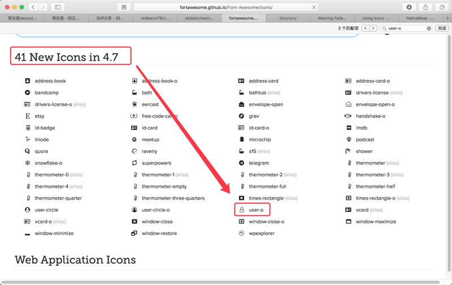Click the envelope-open icon

pos(241,105)
